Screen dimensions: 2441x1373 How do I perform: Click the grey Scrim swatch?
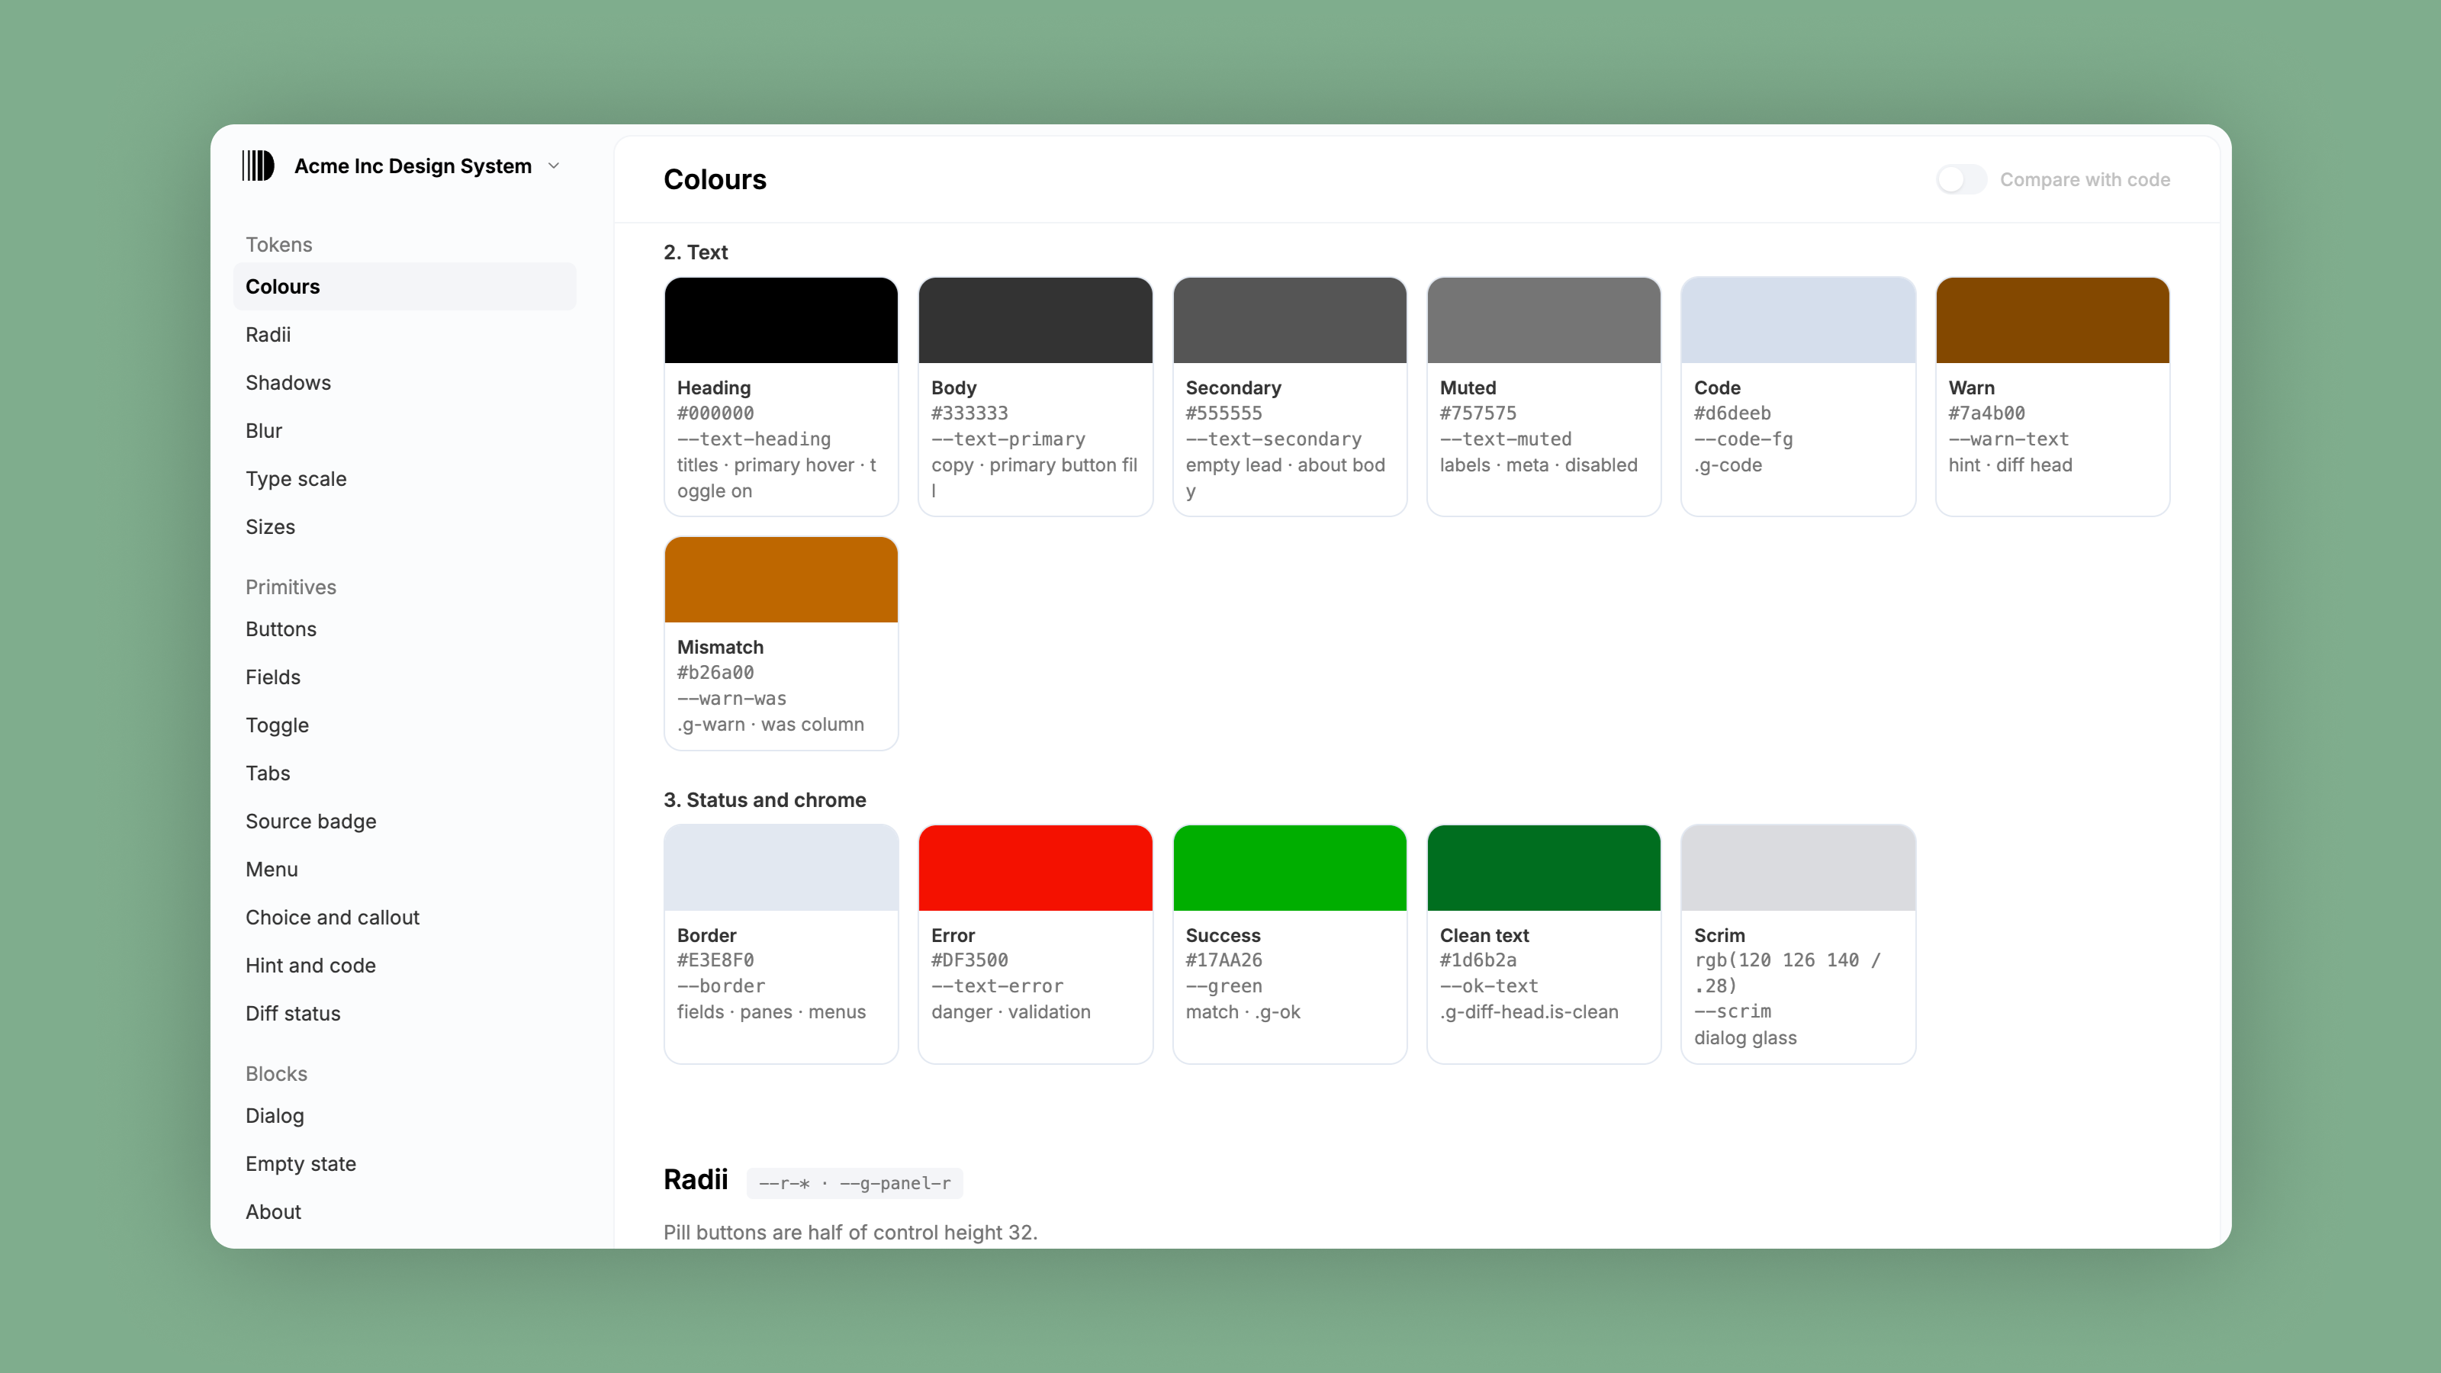tap(1799, 868)
